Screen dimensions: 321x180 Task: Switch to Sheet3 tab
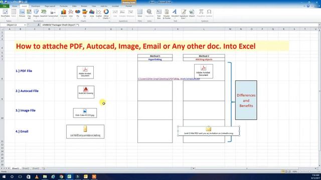coord(36,168)
